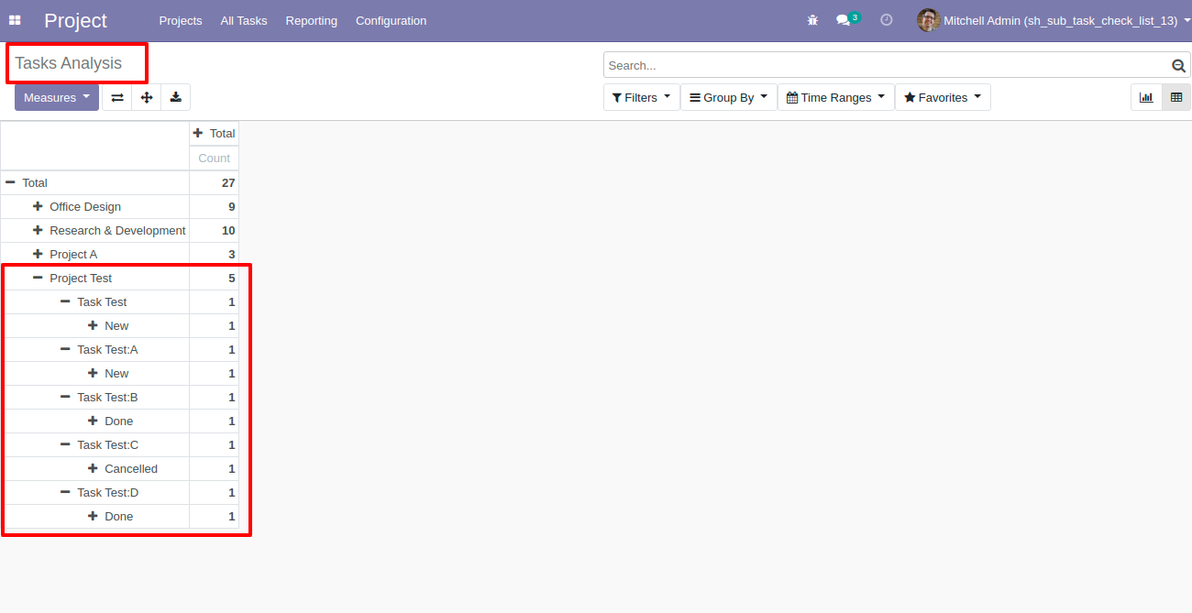Open the conversations chat icon
Viewport: 1192px width, 613px height.
pyautogui.click(x=844, y=20)
